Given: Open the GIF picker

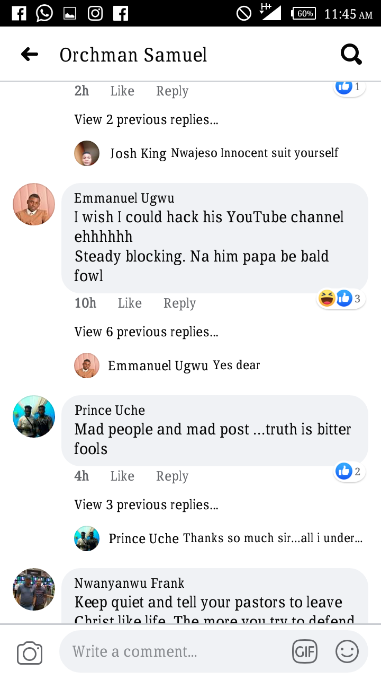Looking at the screenshot, I should (x=305, y=651).
